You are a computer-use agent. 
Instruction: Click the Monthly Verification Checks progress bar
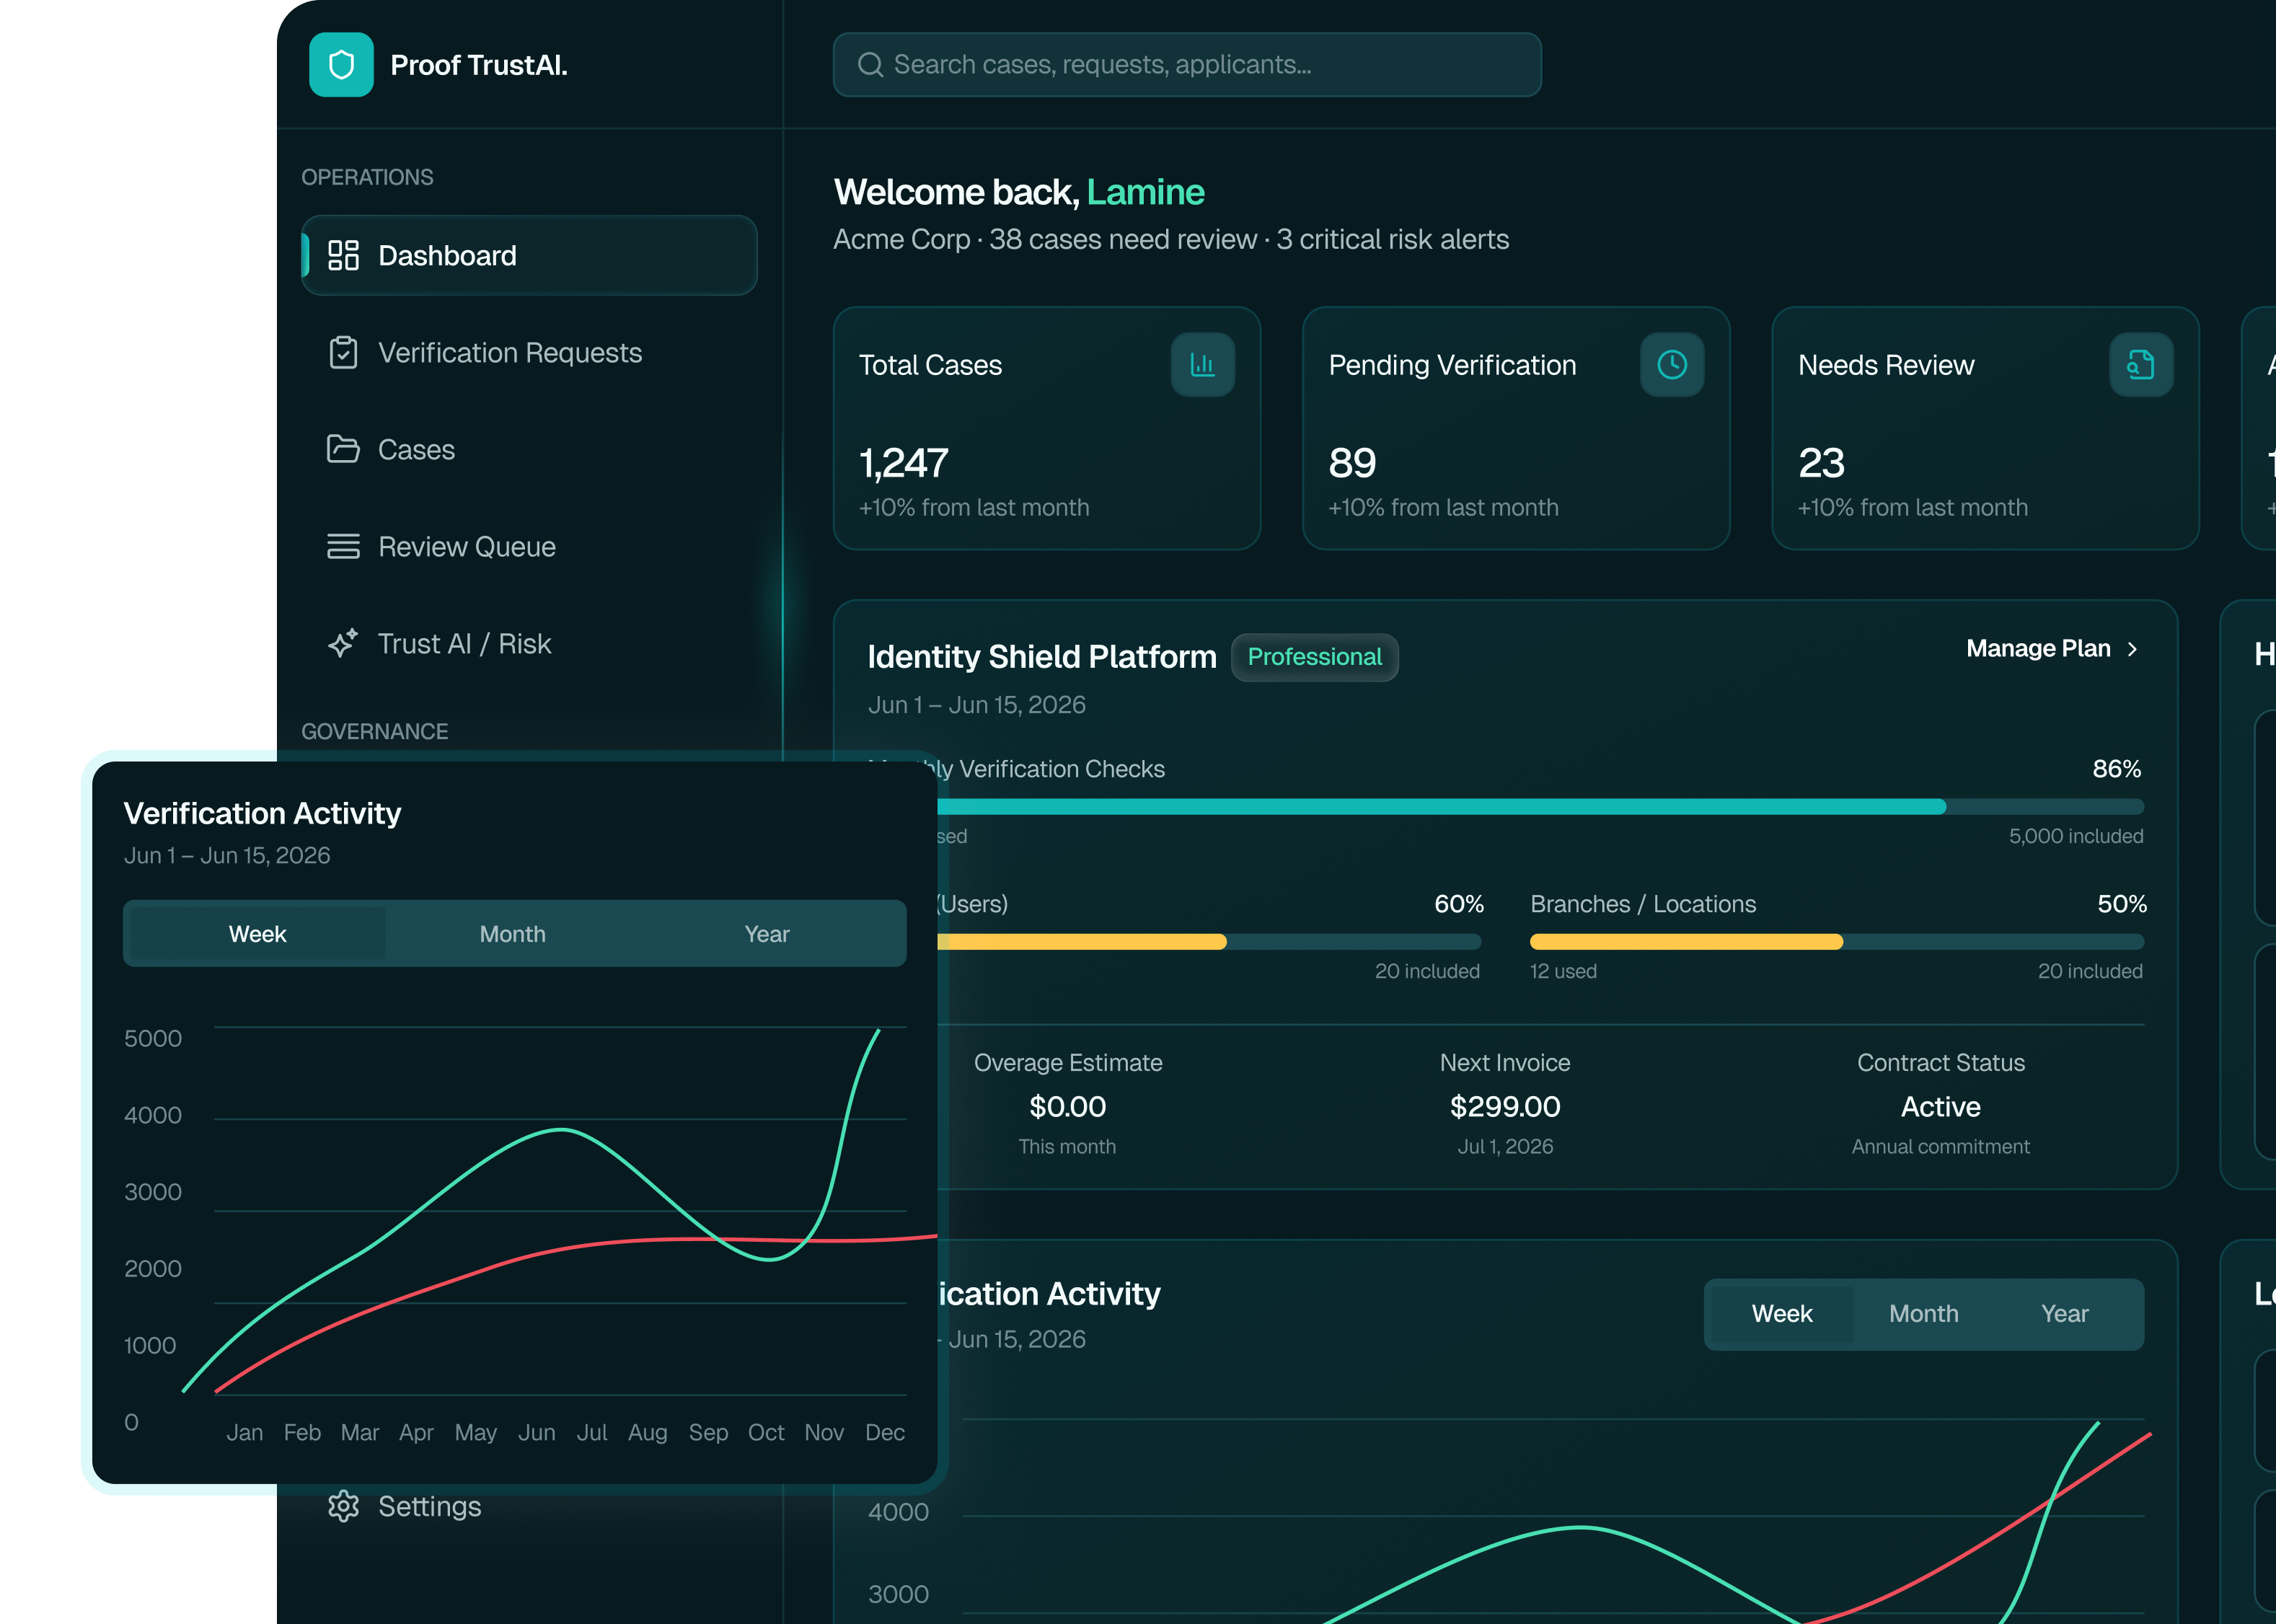[x=1540, y=807]
